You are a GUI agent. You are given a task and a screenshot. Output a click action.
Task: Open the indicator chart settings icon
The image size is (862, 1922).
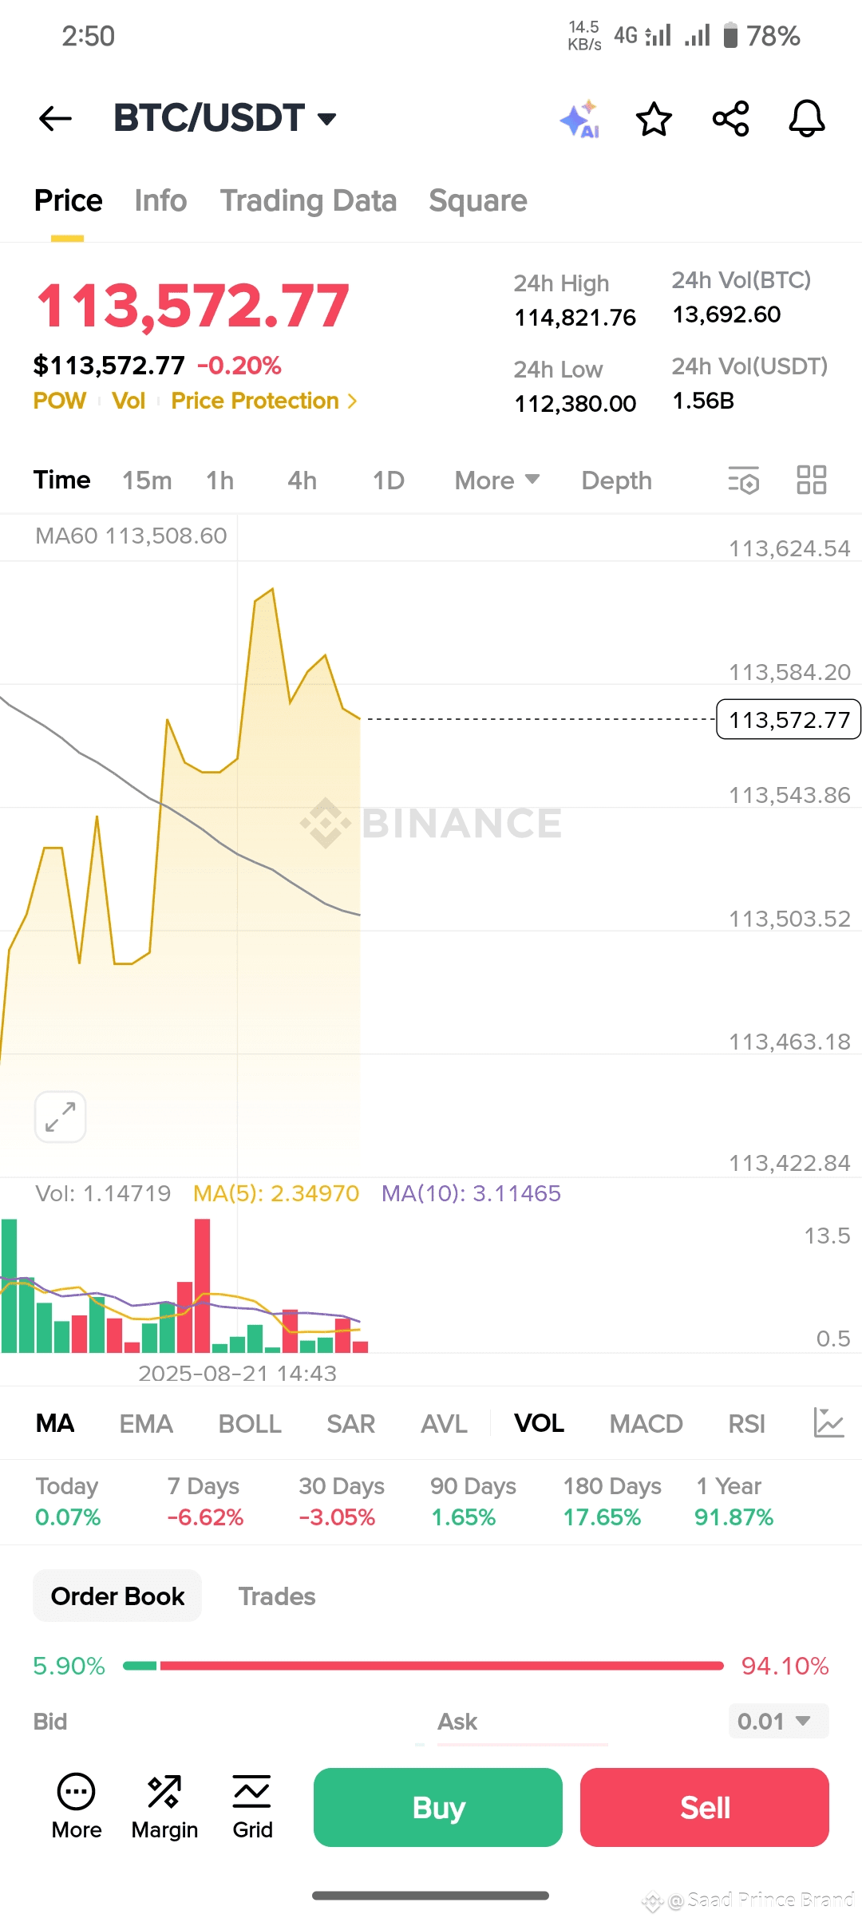click(828, 1423)
